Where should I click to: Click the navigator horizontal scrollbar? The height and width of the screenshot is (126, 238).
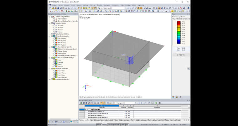click(60, 119)
